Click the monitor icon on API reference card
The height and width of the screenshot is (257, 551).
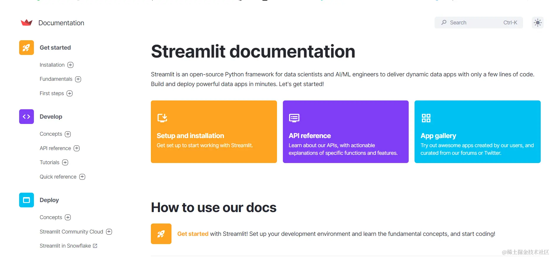[x=294, y=118]
